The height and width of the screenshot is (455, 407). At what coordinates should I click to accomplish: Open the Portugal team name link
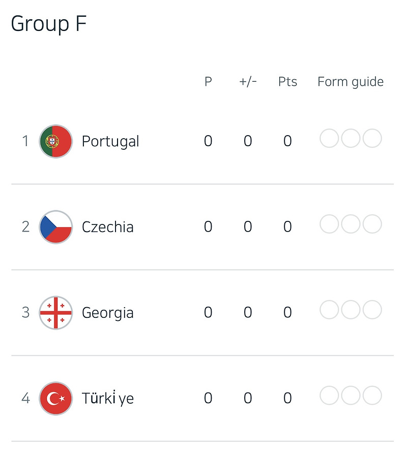click(110, 141)
